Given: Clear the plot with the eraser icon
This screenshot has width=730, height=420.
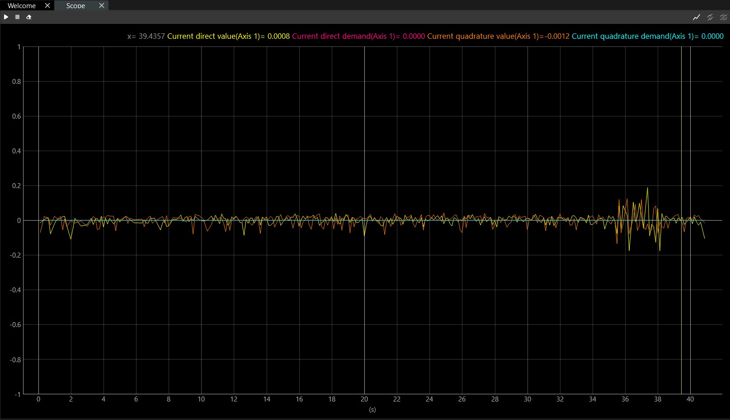Looking at the screenshot, I should coord(28,17).
